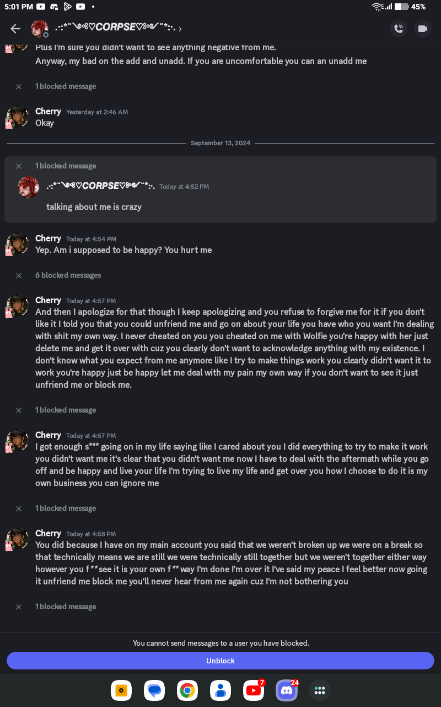Expand the 6 blocked messages group

click(x=68, y=275)
